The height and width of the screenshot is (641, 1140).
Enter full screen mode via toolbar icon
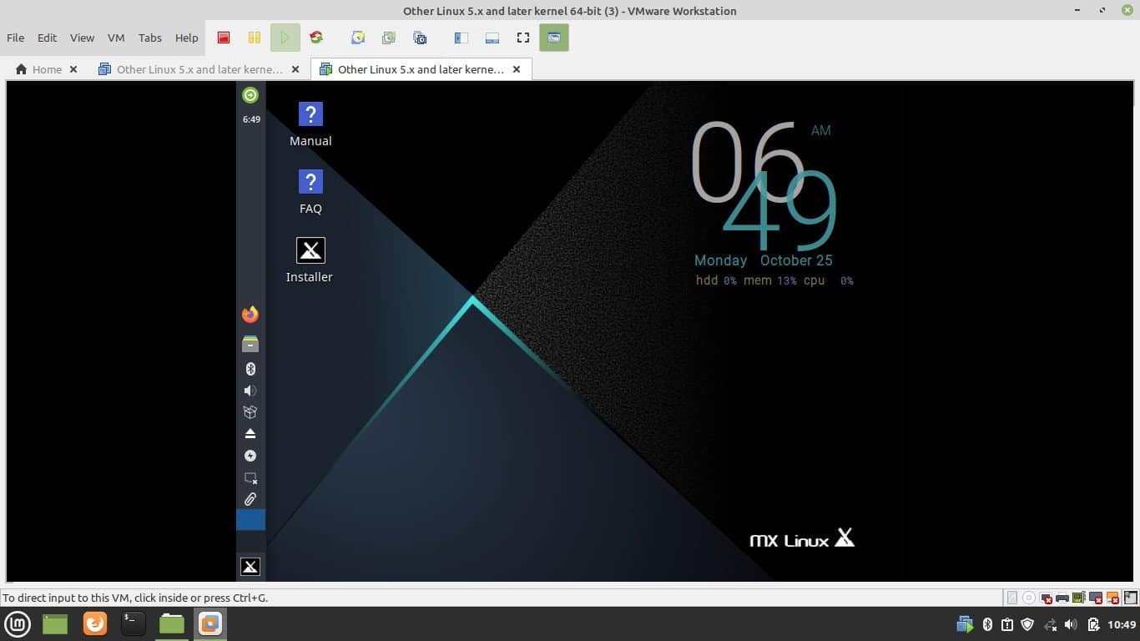click(523, 38)
